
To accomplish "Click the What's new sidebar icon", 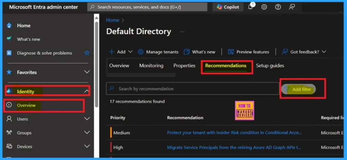I will [9, 39].
